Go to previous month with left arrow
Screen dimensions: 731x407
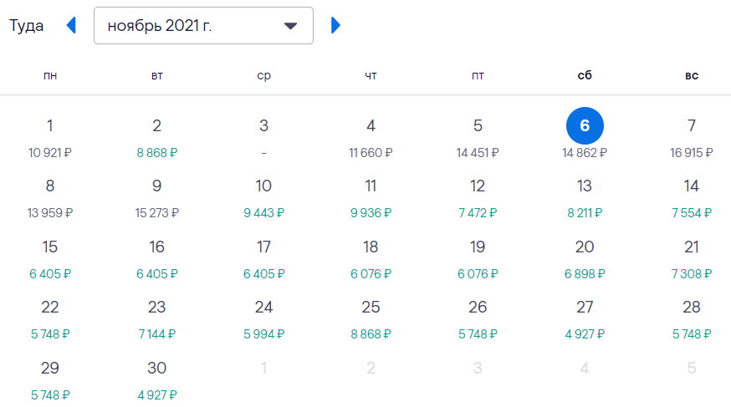tap(71, 25)
